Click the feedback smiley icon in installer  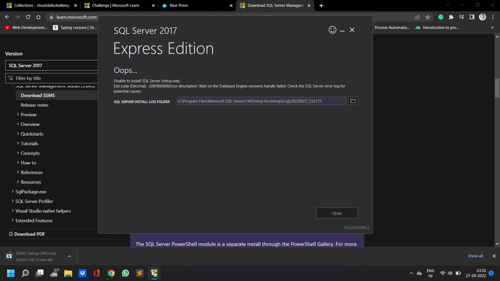pyautogui.click(x=332, y=29)
